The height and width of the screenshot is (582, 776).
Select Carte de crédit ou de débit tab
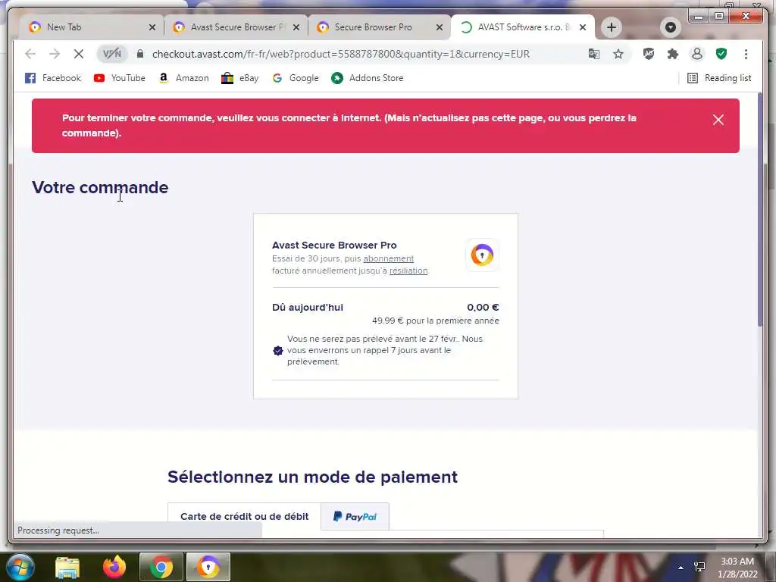point(245,517)
